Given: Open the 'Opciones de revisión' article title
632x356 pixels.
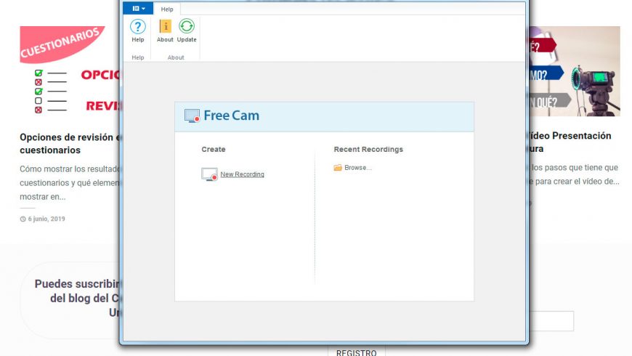Looking at the screenshot, I should pos(70,144).
